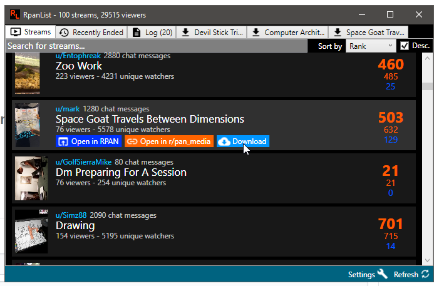This screenshot has width=439, height=286.
Task: Click 223 viewers - 4231 unique watchers
Action: [x=115, y=76]
